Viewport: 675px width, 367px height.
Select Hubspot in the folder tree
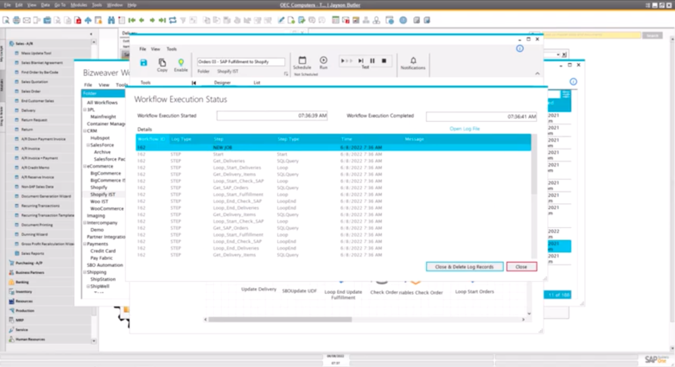coord(100,138)
